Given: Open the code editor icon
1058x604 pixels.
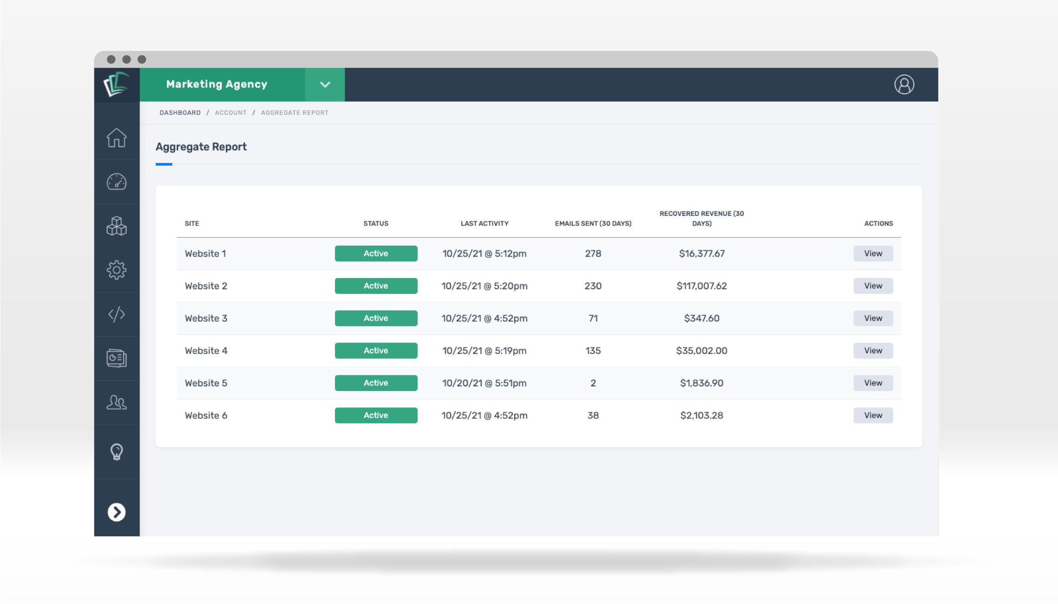Looking at the screenshot, I should [115, 314].
